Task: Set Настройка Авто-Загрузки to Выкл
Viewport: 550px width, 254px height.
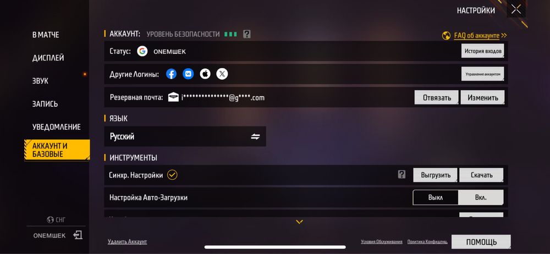Action: click(x=436, y=197)
